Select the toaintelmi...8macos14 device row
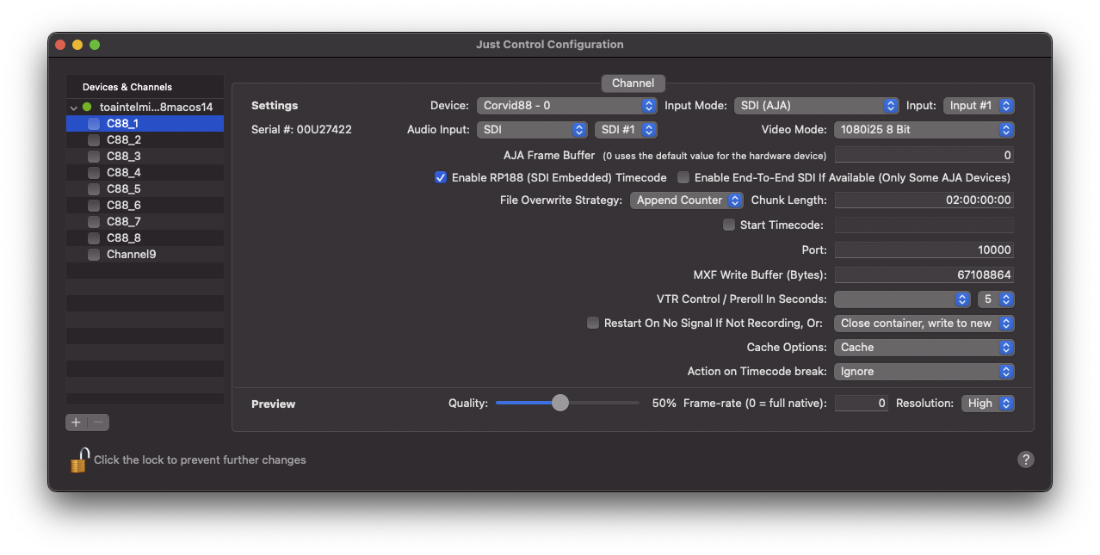The width and height of the screenshot is (1100, 555). (x=145, y=108)
